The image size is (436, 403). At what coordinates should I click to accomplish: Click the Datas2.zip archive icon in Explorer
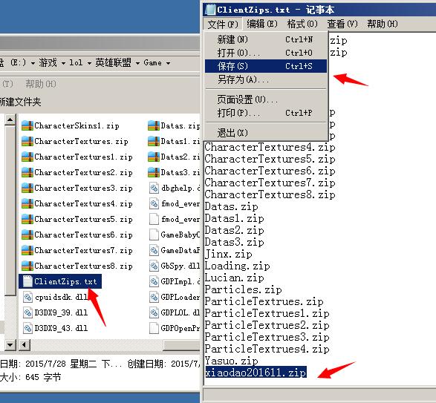(154, 157)
